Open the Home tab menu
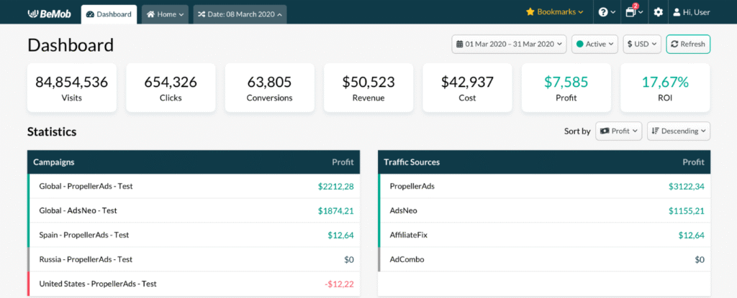The width and height of the screenshot is (737, 298). pos(166,14)
